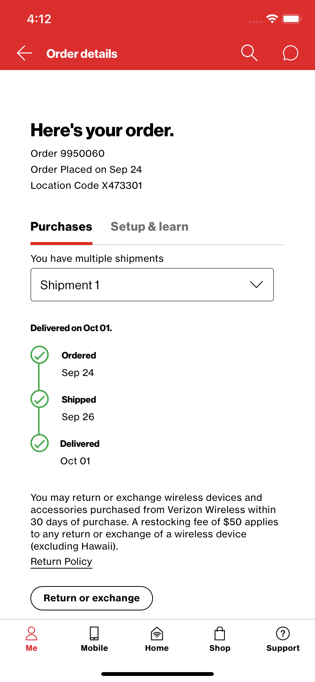
Task: Tap the Wi-Fi status bar icon
Action: point(272,19)
